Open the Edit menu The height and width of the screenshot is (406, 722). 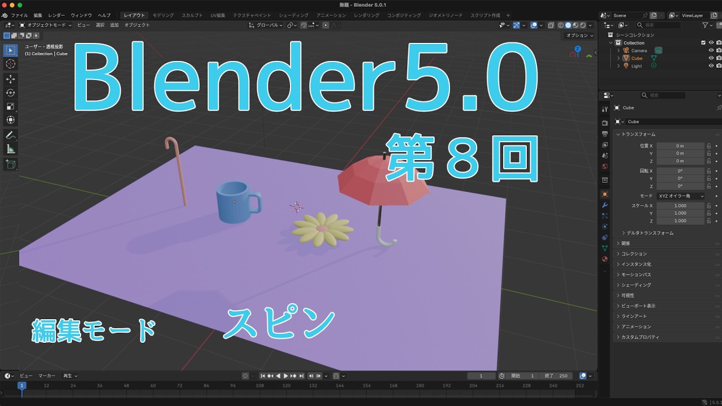click(38, 15)
